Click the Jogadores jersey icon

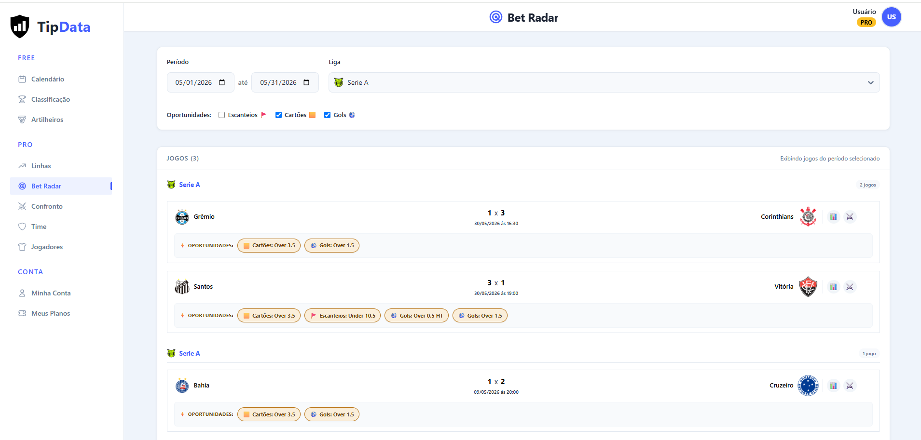22,247
